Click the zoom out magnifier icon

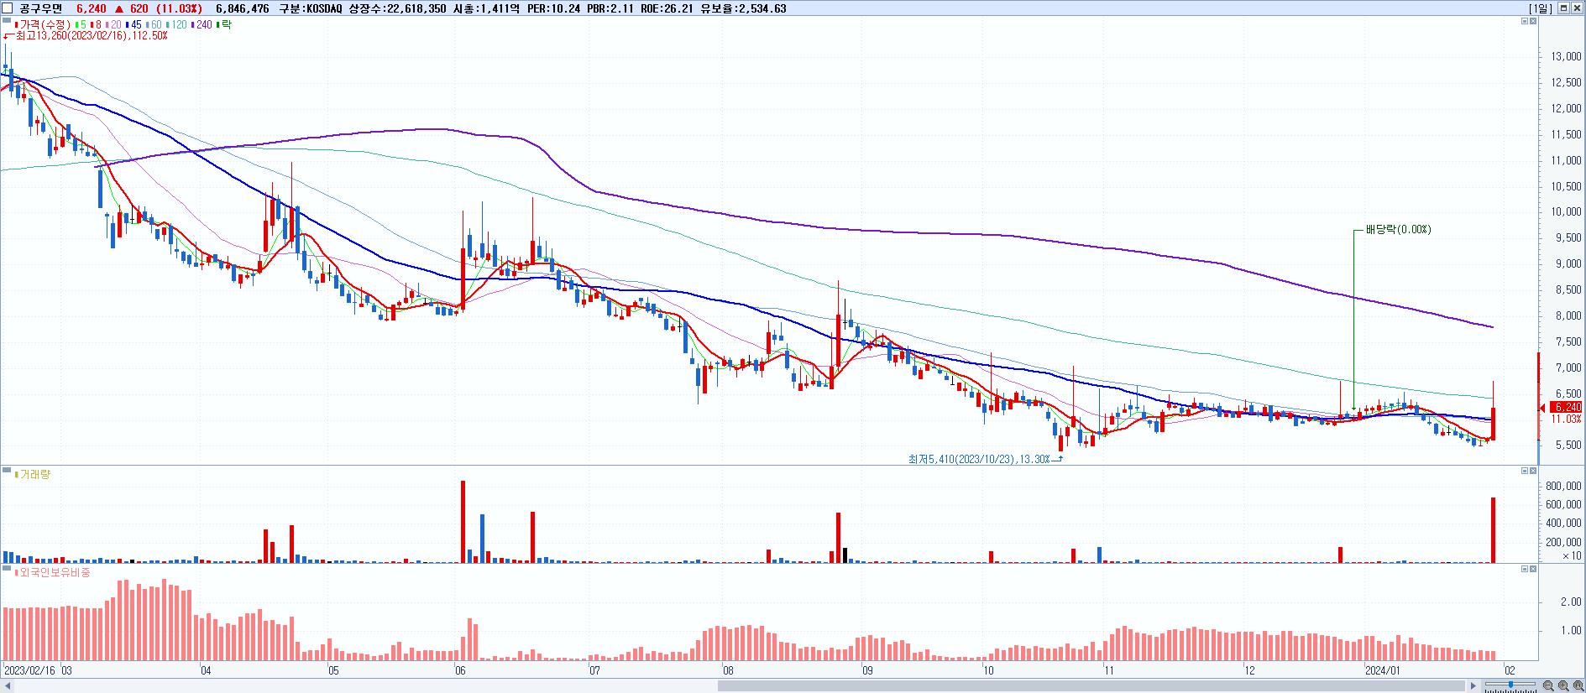(1548, 685)
